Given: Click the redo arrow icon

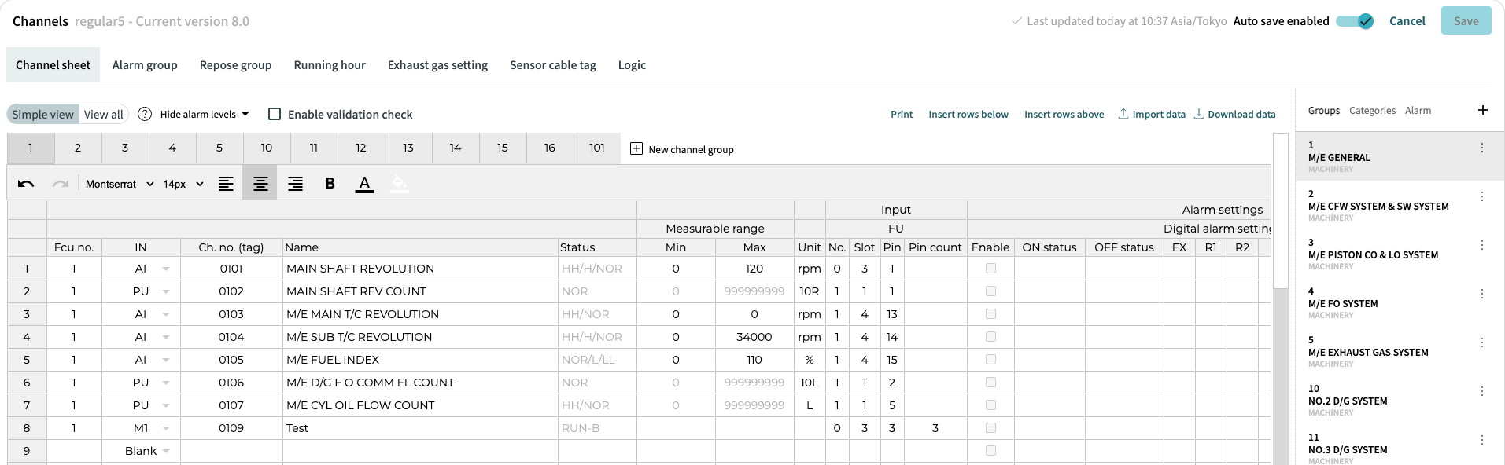Looking at the screenshot, I should click(x=61, y=184).
